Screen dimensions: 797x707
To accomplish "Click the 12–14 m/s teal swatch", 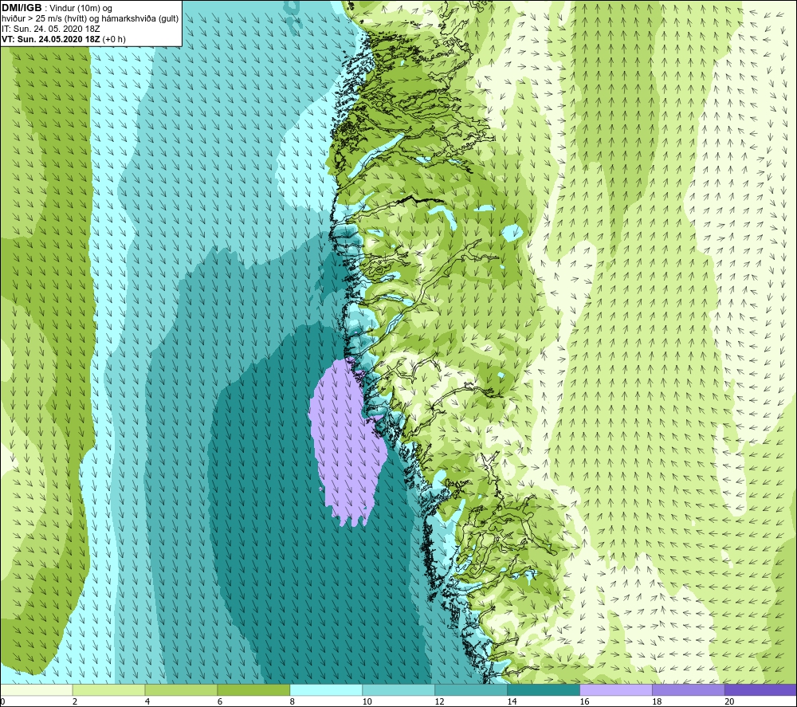I will coord(471,689).
